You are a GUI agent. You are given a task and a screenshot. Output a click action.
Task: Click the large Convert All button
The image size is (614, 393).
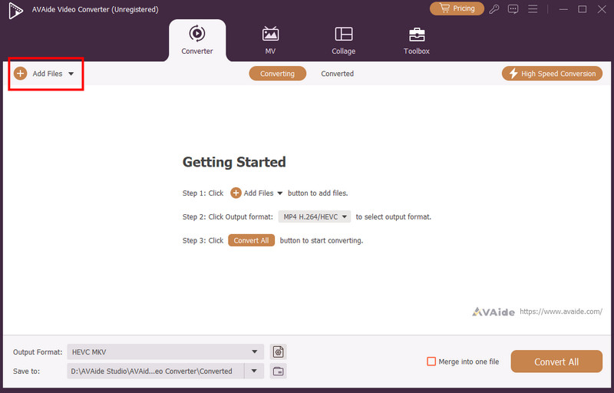(x=556, y=362)
